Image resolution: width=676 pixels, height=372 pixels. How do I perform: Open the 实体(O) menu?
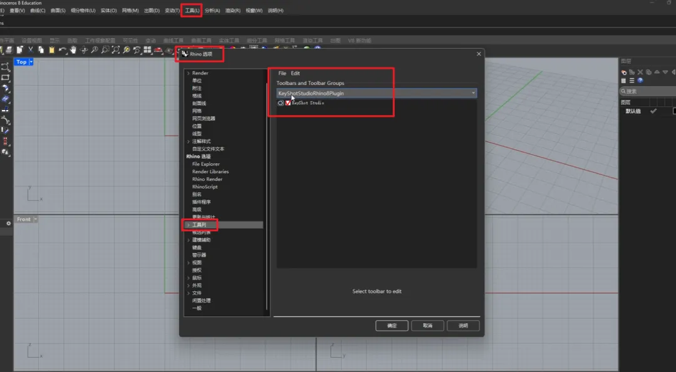(108, 11)
